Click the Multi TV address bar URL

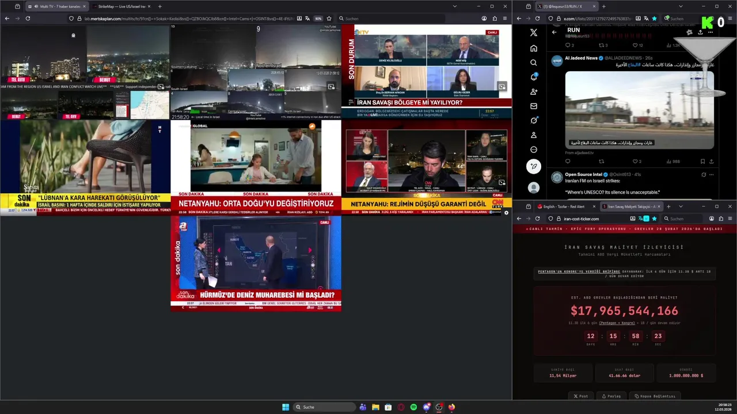pos(190,18)
